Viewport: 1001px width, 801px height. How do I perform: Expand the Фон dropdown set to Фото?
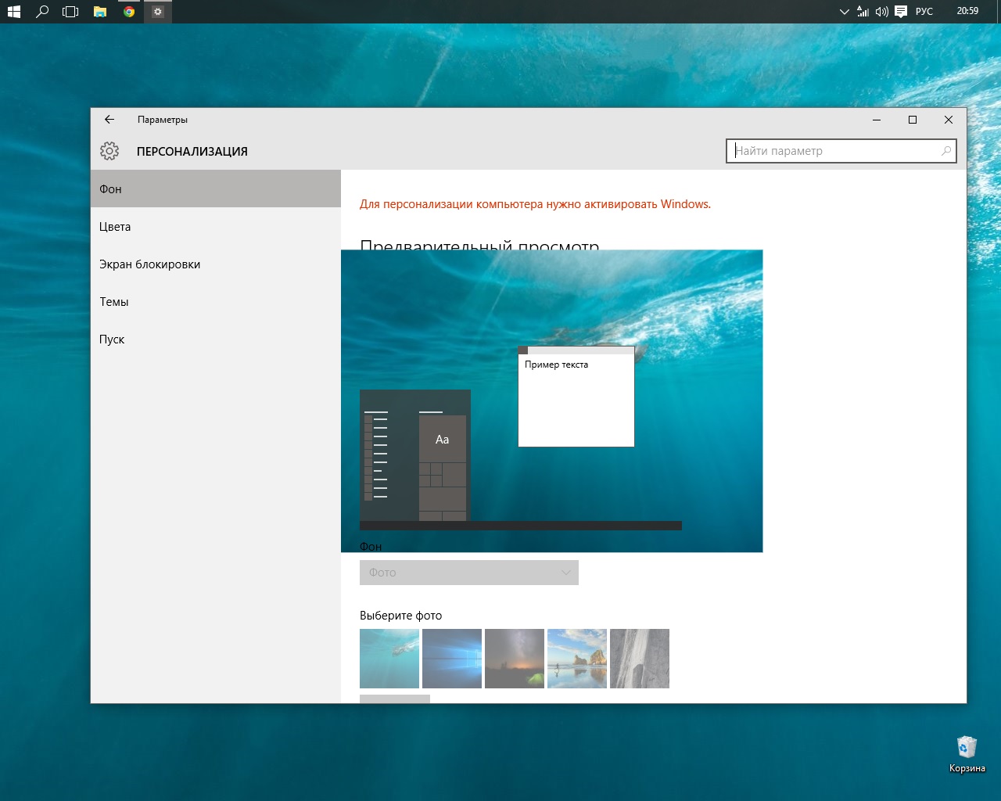click(468, 573)
